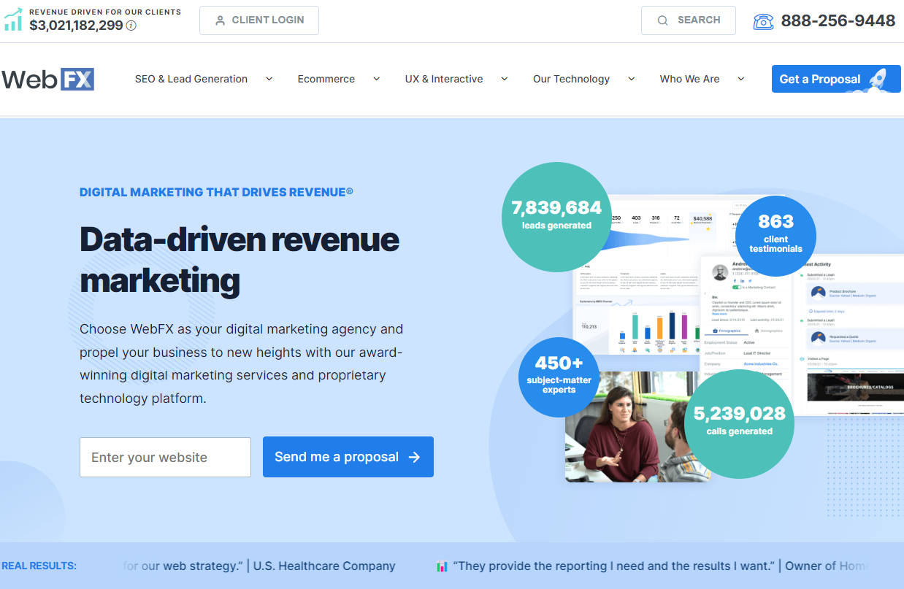Click the 7,839,684 leads generated bubble
This screenshot has height=589, width=904.
pos(556,217)
